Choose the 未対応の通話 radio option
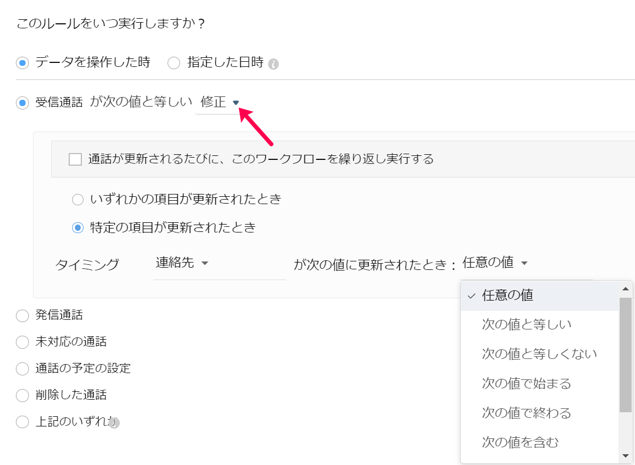Image resolution: width=635 pixels, height=465 pixels. point(22,342)
